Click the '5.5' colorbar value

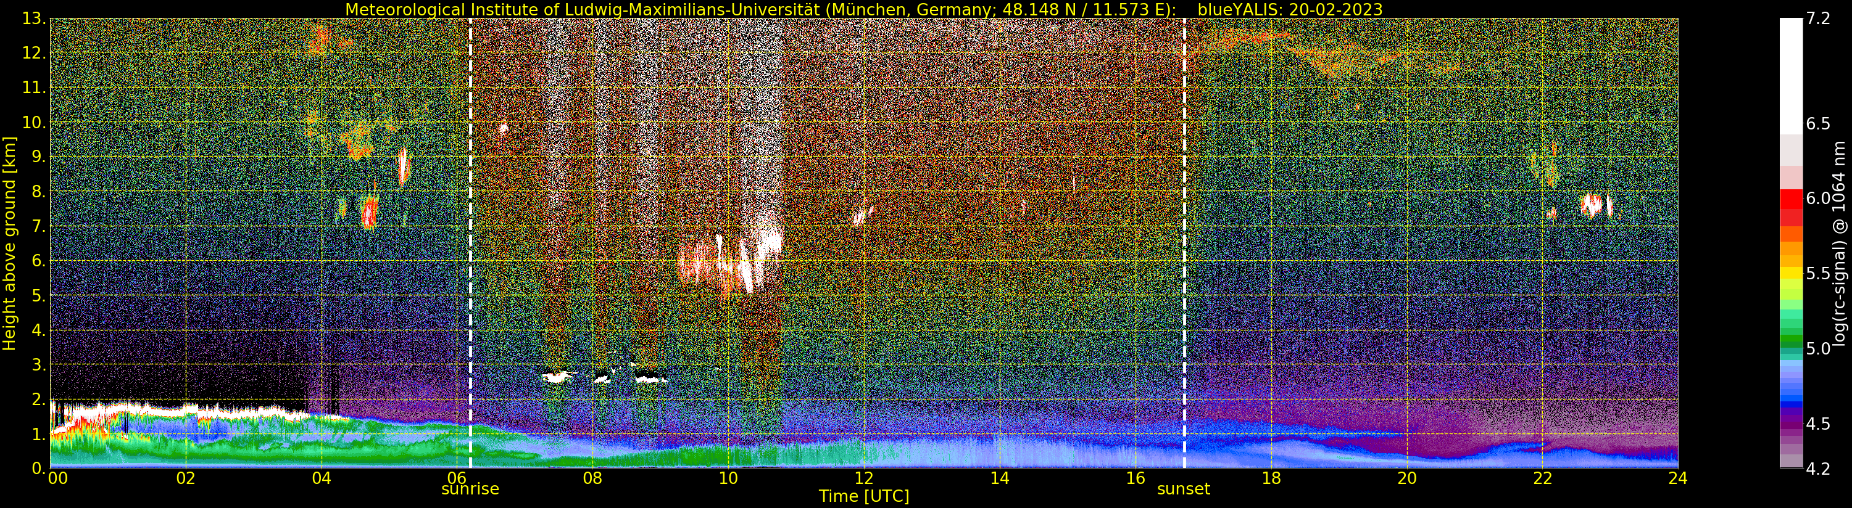coord(1817,274)
